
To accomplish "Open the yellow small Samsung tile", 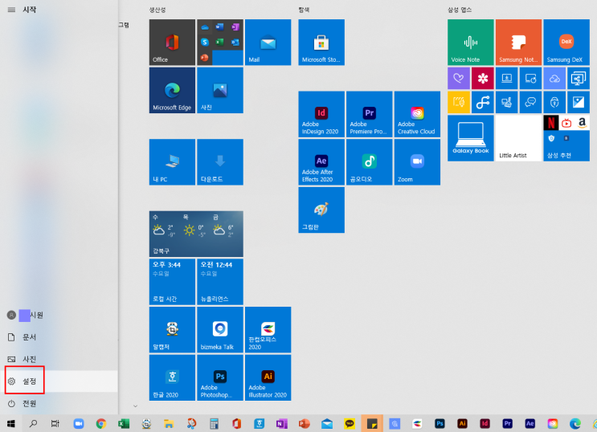I will (x=459, y=103).
